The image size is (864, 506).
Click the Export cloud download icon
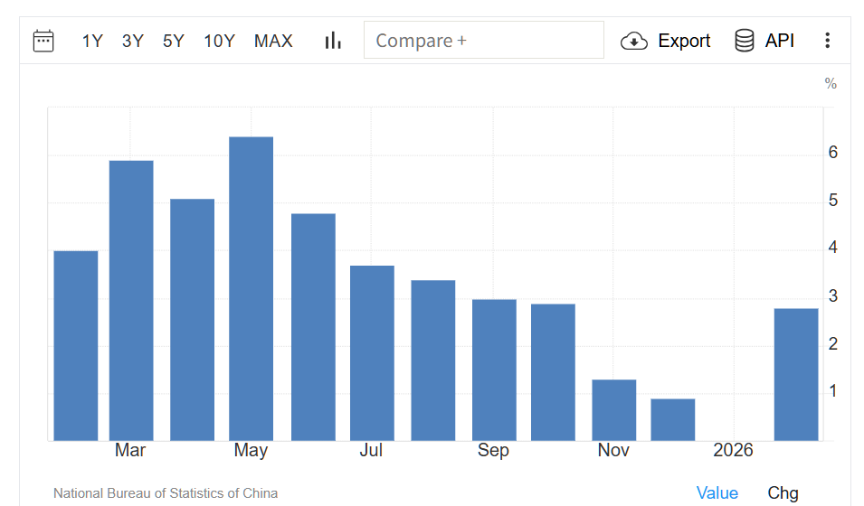coord(634,41)
